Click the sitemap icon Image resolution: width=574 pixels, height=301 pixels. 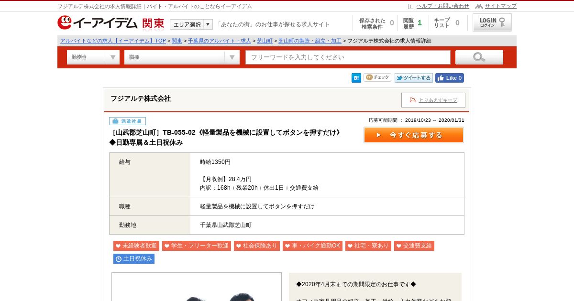(x=479, y=6)
